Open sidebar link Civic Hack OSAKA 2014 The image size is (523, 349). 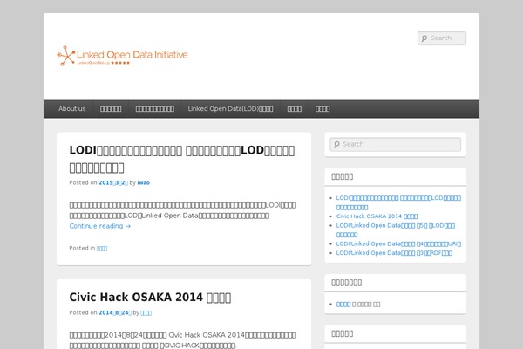tap(377, 216)
